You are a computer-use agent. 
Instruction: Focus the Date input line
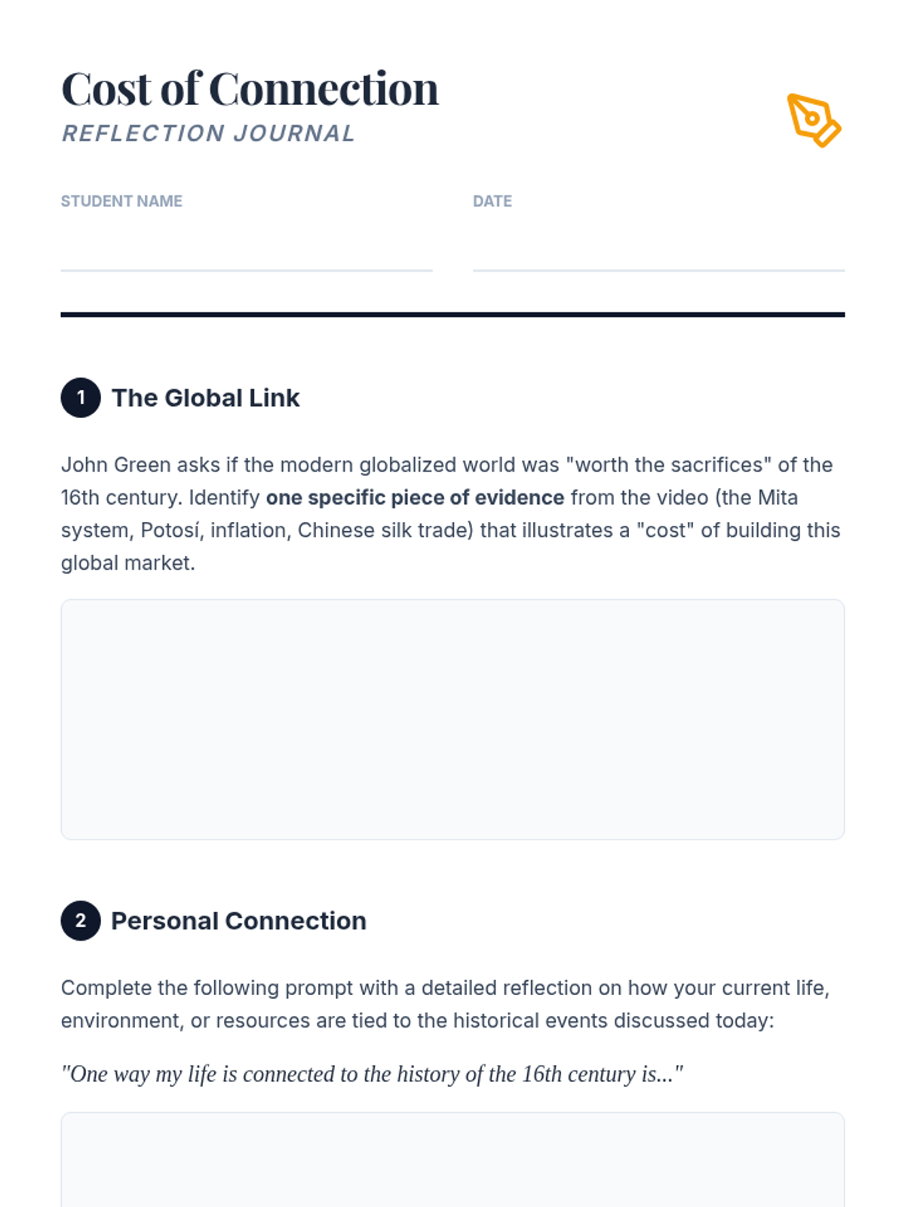click(x=658, y=247)
